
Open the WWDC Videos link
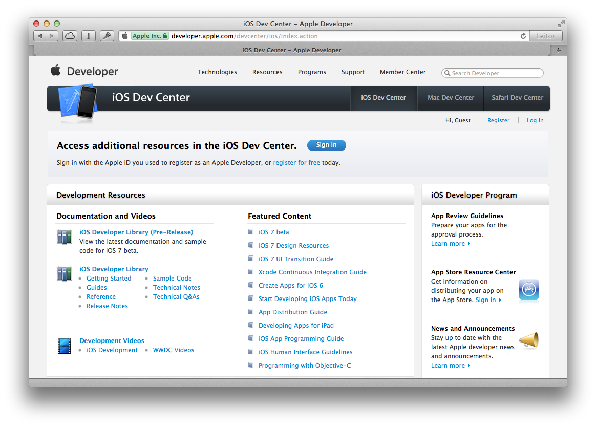(x=174, y=350)
